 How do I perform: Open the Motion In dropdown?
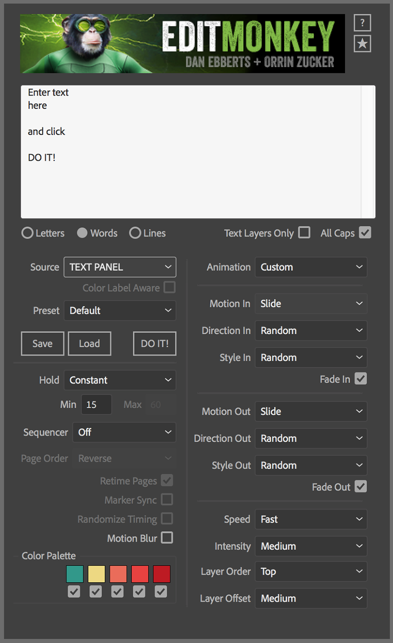pos(311,303)
